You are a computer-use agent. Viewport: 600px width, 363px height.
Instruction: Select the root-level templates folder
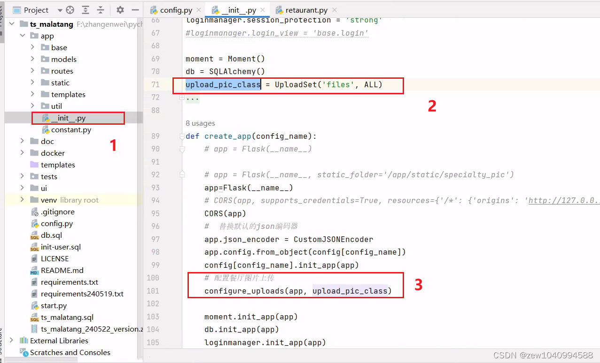tap(58, 165)
